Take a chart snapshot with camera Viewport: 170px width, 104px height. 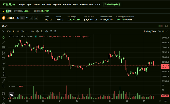click(x=55, y=31)
